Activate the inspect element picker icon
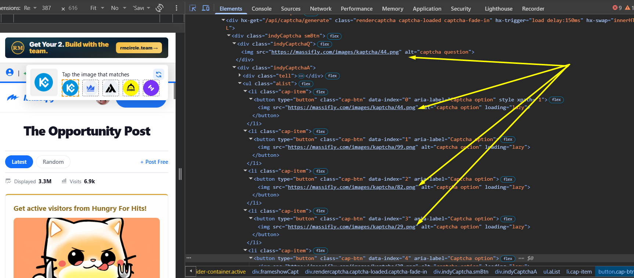This screenshot has height=278, width=634. [x=193, y=8]
